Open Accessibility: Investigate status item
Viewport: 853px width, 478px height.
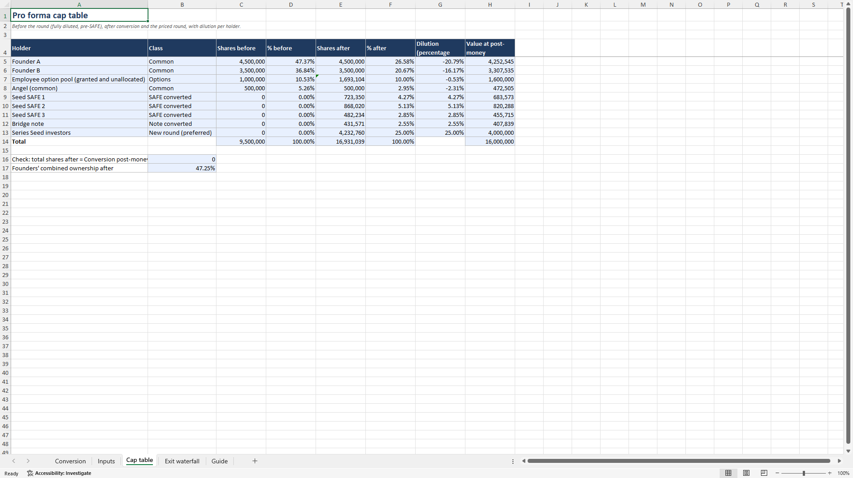pos(59,473)
